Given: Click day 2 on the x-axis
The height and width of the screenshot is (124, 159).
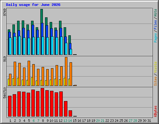Looking at the screenshot, I should [15, 121].
